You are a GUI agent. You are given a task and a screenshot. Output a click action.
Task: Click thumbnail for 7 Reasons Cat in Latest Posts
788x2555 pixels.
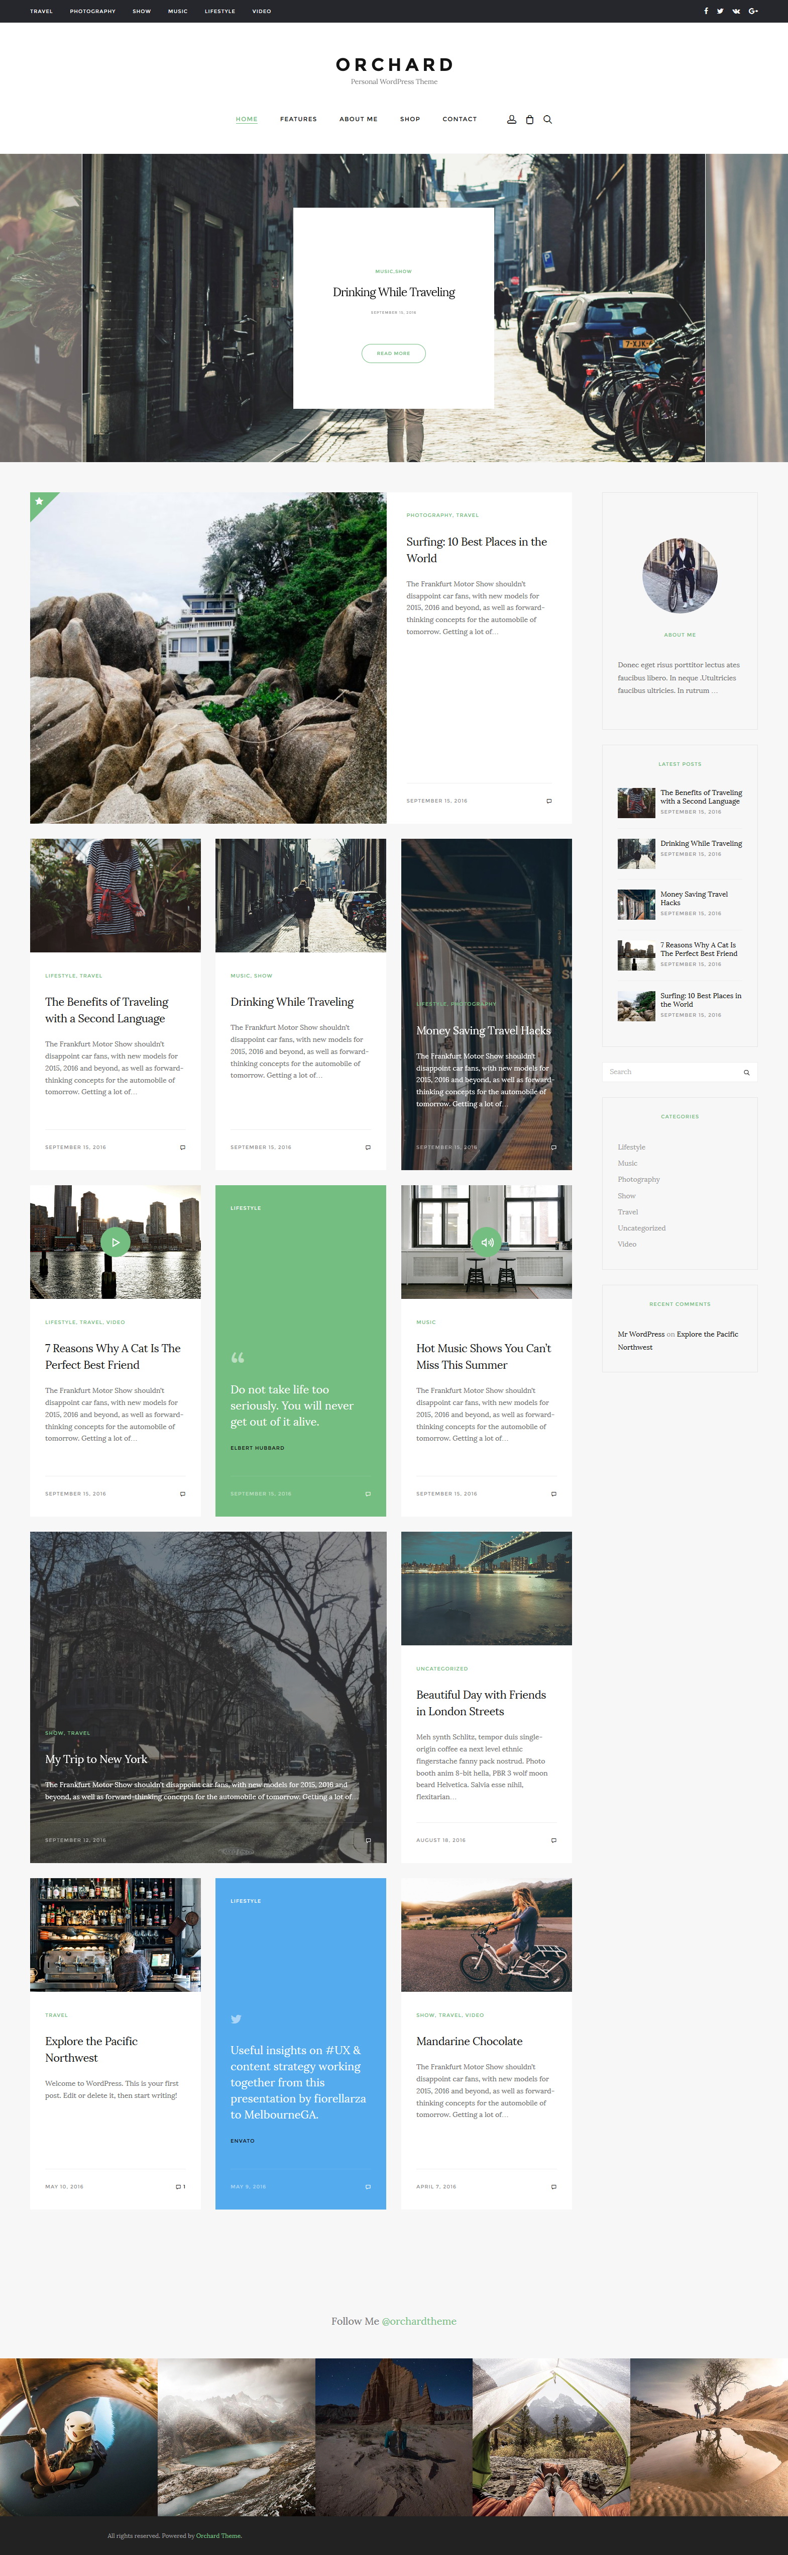tap(636, 954)
